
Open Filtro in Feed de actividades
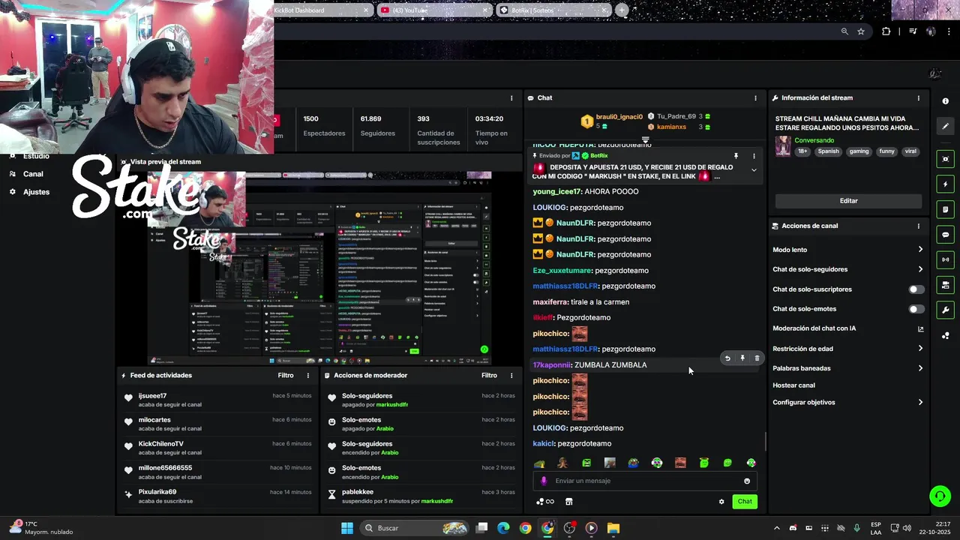pyautogui.click(x=286, y=376)
